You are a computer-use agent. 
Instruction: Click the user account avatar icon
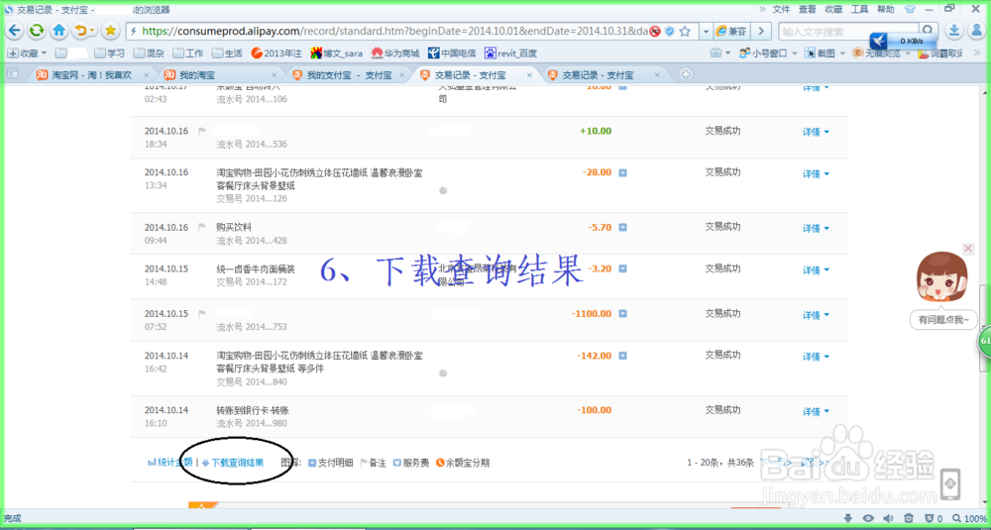(x=976, y=31)
